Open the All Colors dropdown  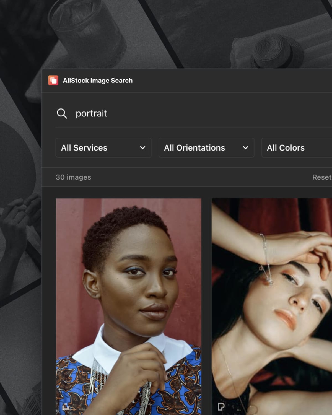click(x=297, y=148)
